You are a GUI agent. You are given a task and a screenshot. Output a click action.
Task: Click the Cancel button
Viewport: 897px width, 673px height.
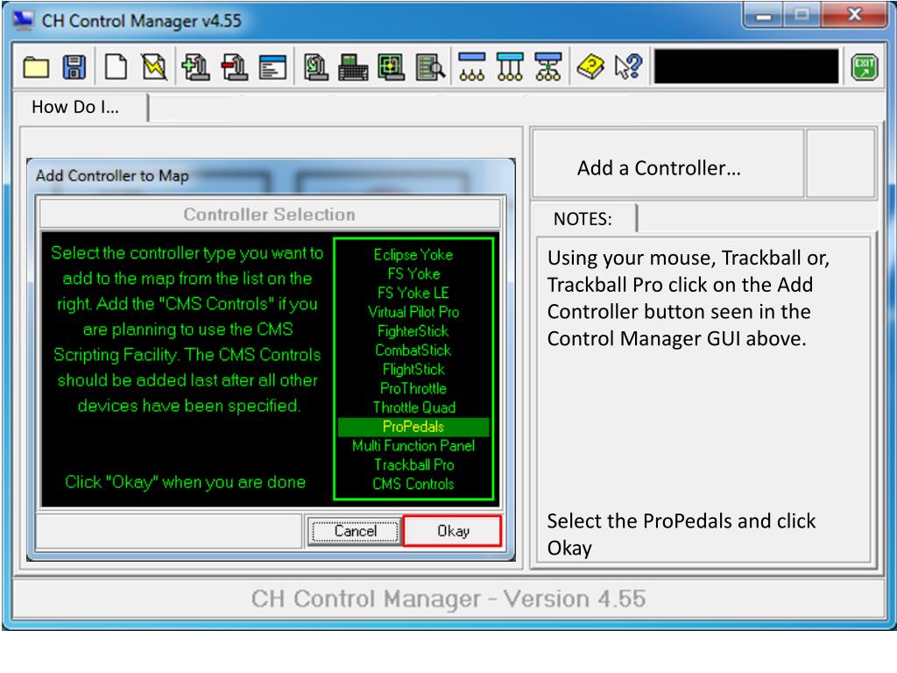356,531
